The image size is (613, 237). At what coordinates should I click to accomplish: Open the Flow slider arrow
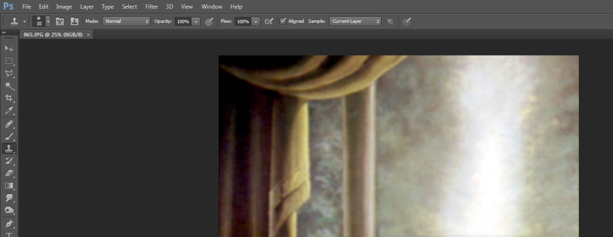(x=256, y=21)
